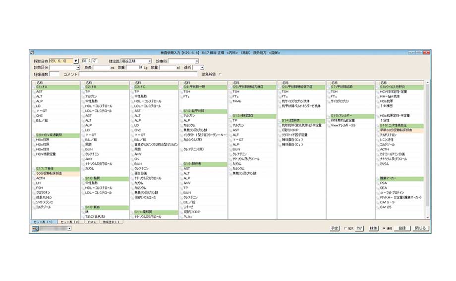Select the PSA tumor marker item icon
The width and height of the screenshot is (456, 281).
(x=378, y=183)
